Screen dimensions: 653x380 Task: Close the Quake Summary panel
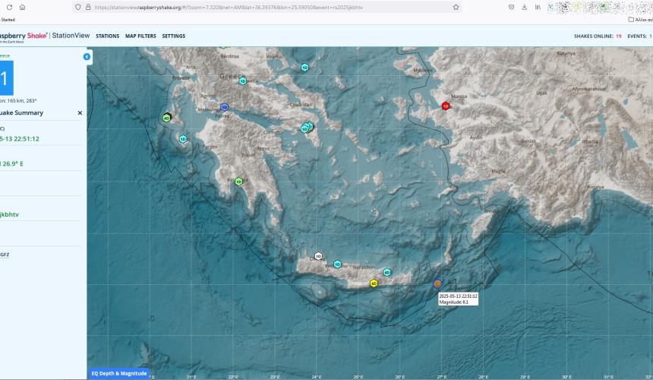tap(80, 112)
